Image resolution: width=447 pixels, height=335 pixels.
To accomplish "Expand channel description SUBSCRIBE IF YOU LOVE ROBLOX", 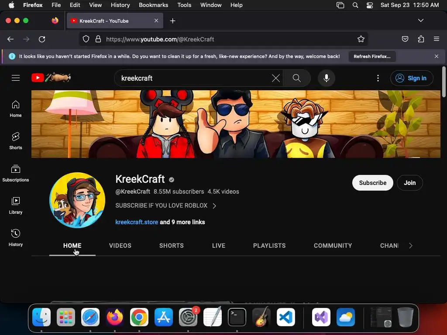I will point(165,205).
